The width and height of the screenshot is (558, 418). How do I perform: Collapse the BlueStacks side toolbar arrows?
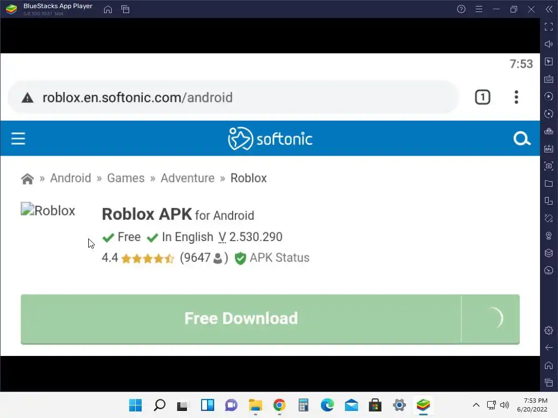(549, 9)
